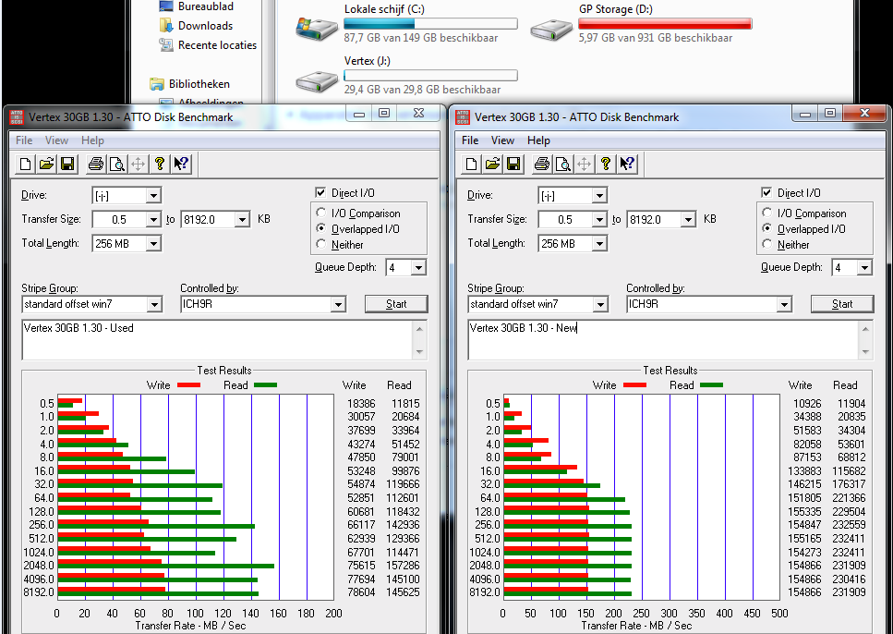Click the Lokale schijf (C:) usage bar
The width and height of the screenshot is (893, 634).
tap(430, 23)
